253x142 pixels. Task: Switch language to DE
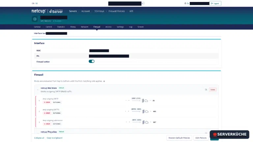tap(37, 3)
